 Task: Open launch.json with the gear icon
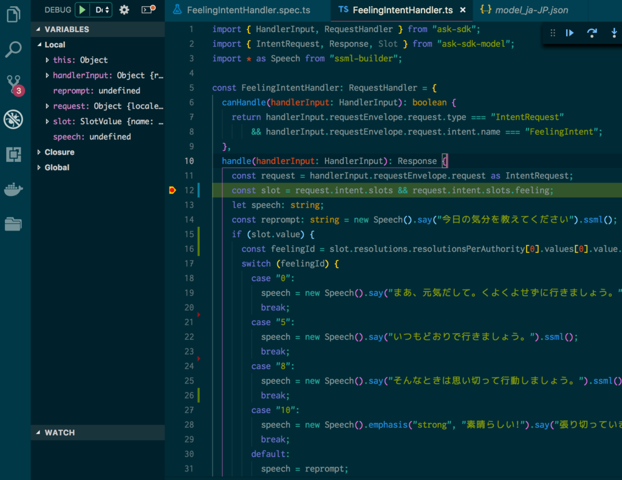(125, 10)
